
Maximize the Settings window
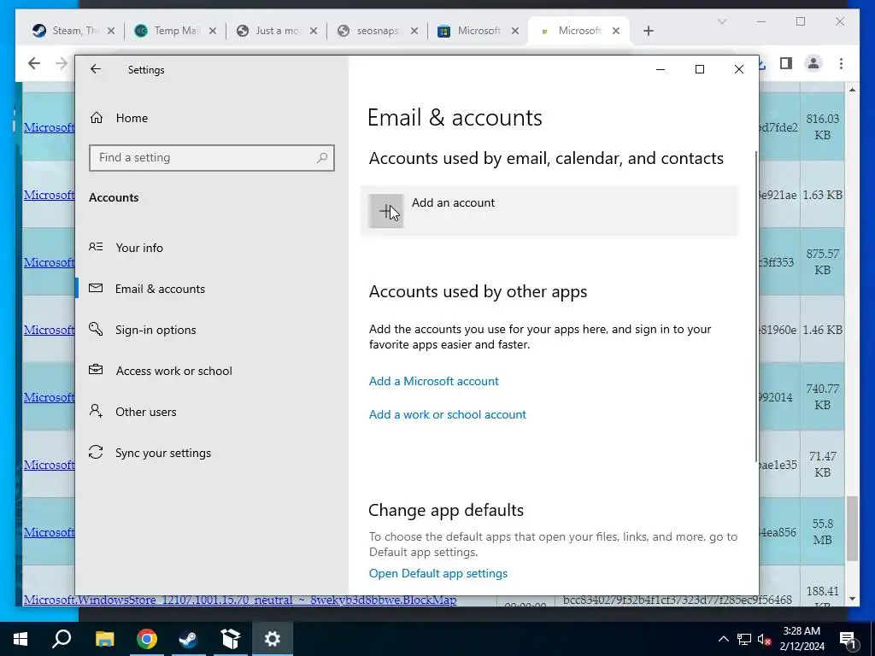699,69
